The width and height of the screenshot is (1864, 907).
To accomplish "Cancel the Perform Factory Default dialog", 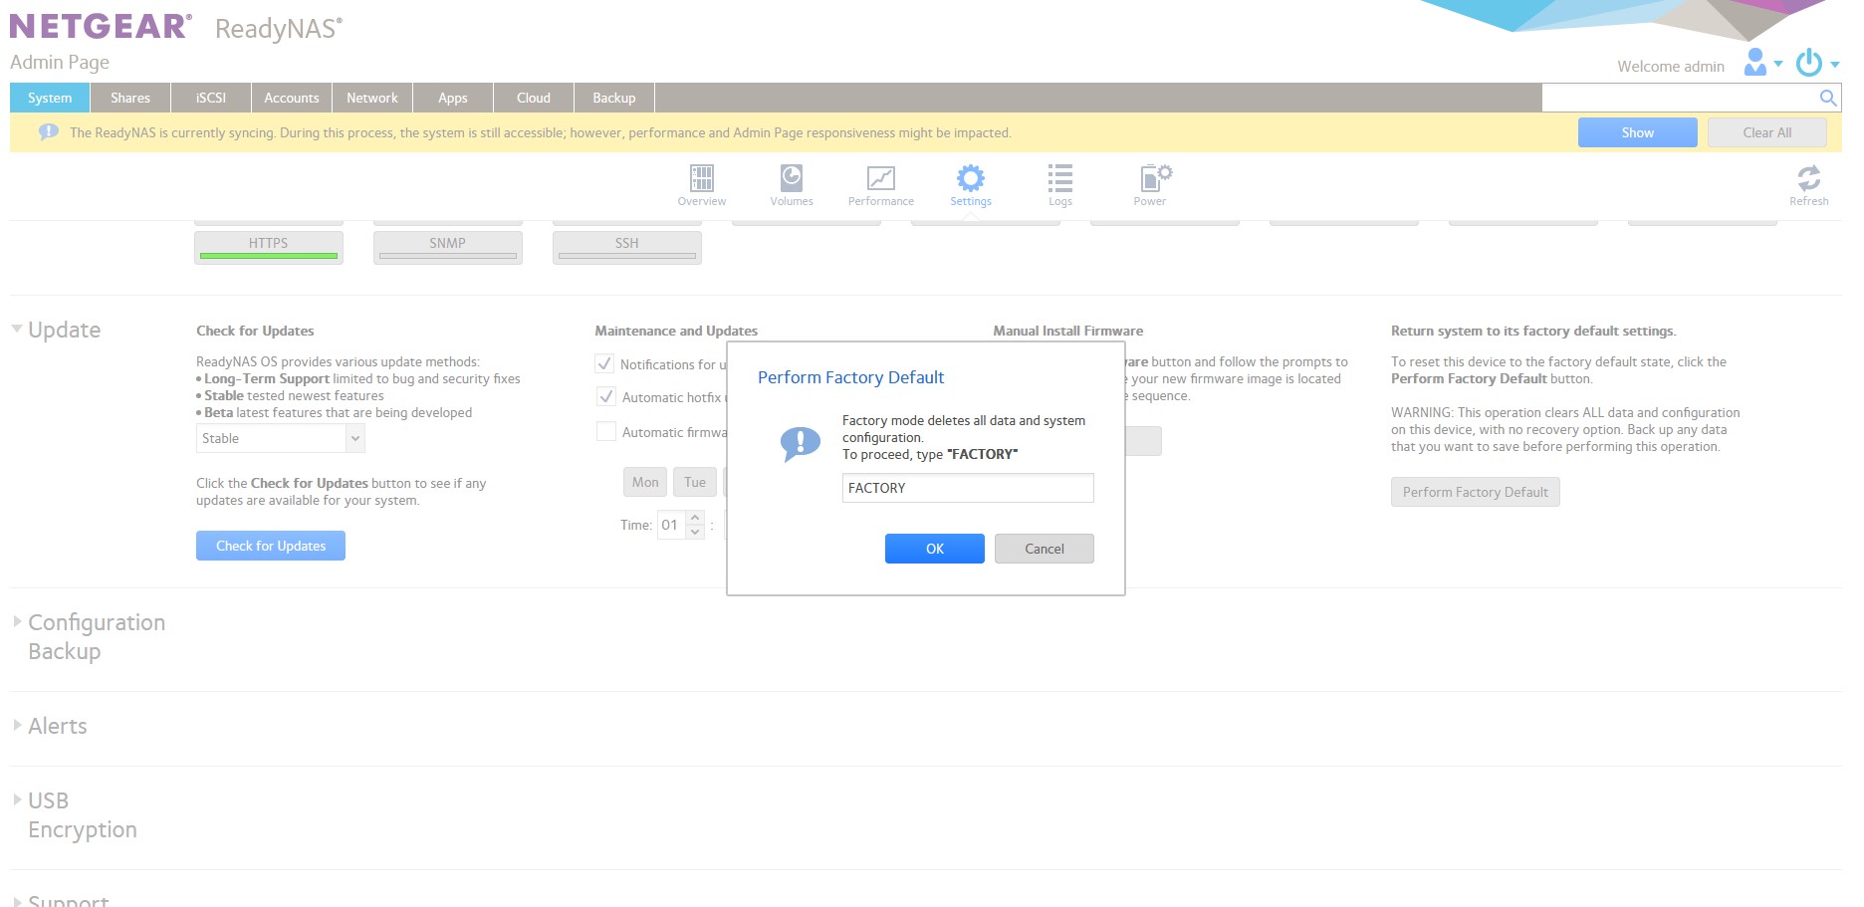I will coord(1044,549).
